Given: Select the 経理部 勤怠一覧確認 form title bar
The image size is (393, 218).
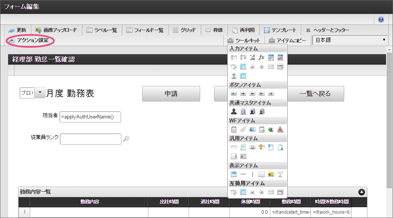Looking at the screenshot, I should 197,59.
